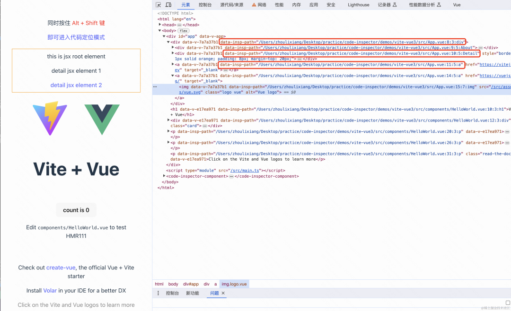Click the Vite logo image
Viewport: 511px width, 311px height.
tap(50, 118)
